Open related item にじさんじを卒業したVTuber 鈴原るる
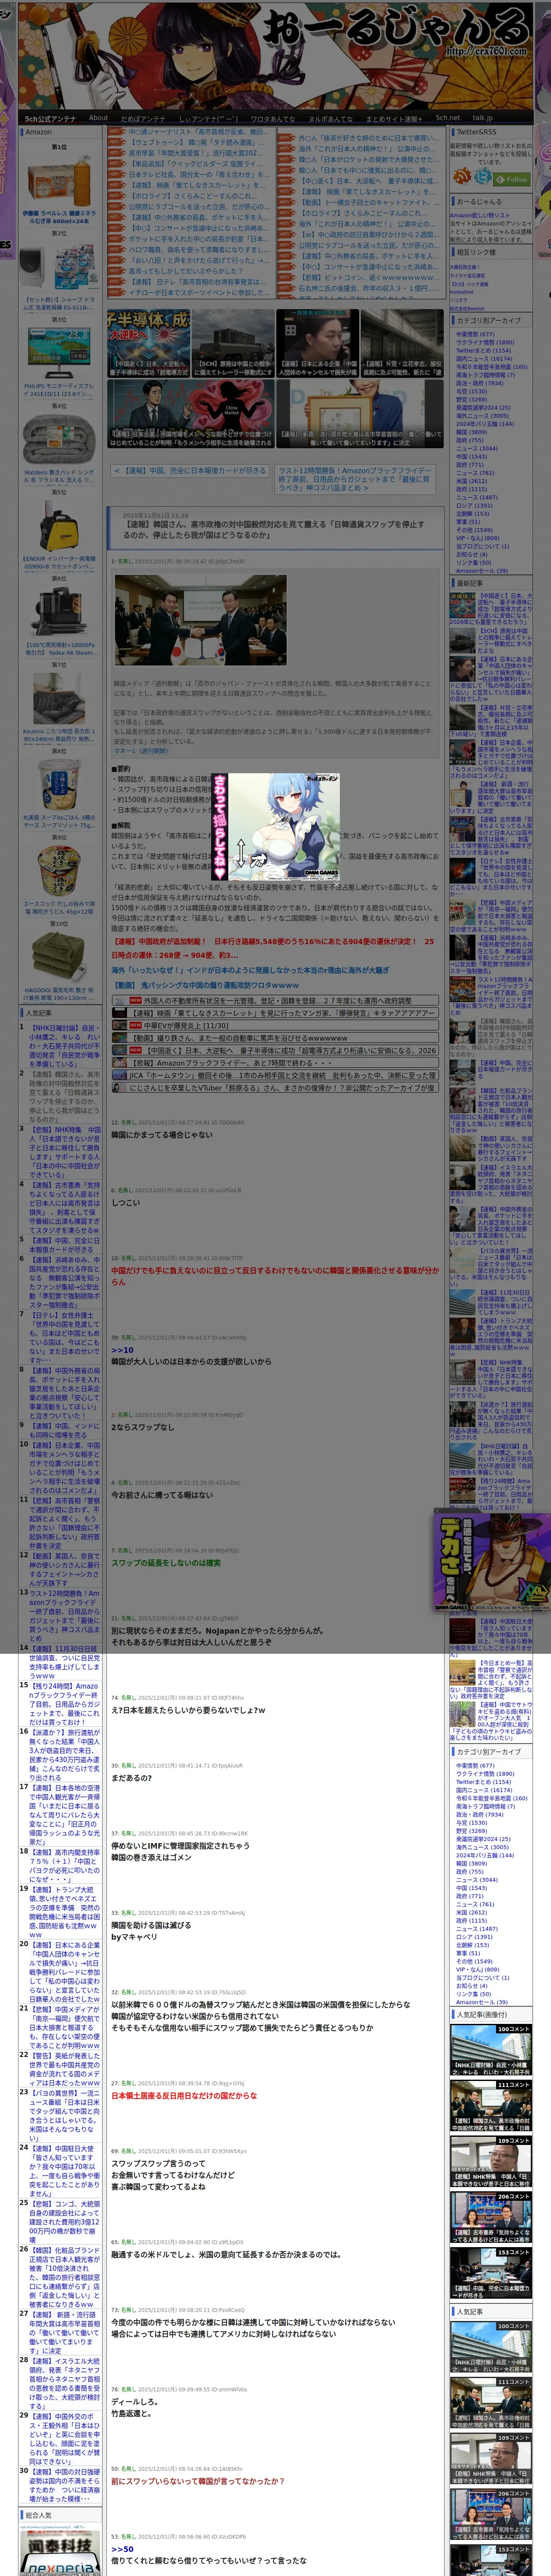Screen dimensions: 551x2576 275,1088
